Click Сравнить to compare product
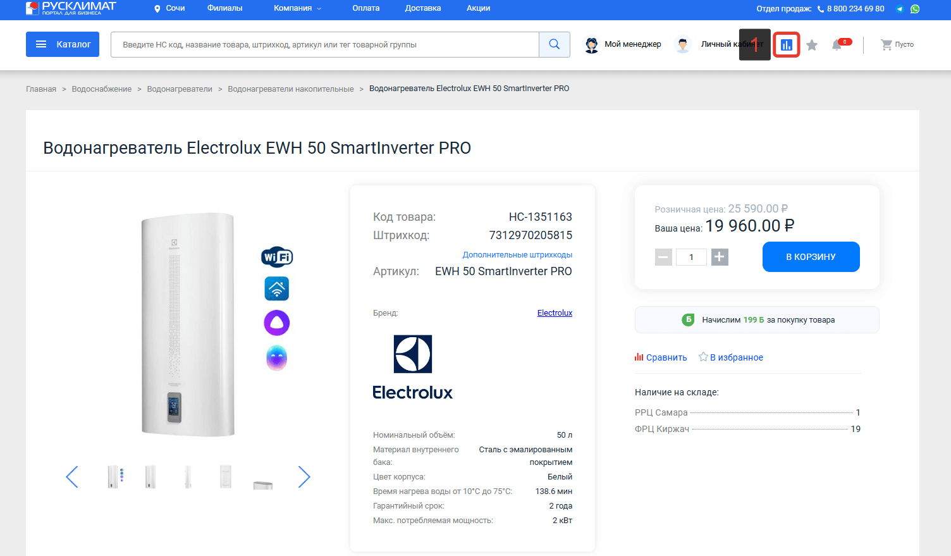951x556 pixels. (661, 357)
